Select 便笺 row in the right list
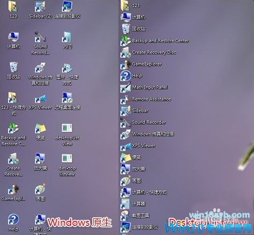The image size is (254, 235). (131, 158)
